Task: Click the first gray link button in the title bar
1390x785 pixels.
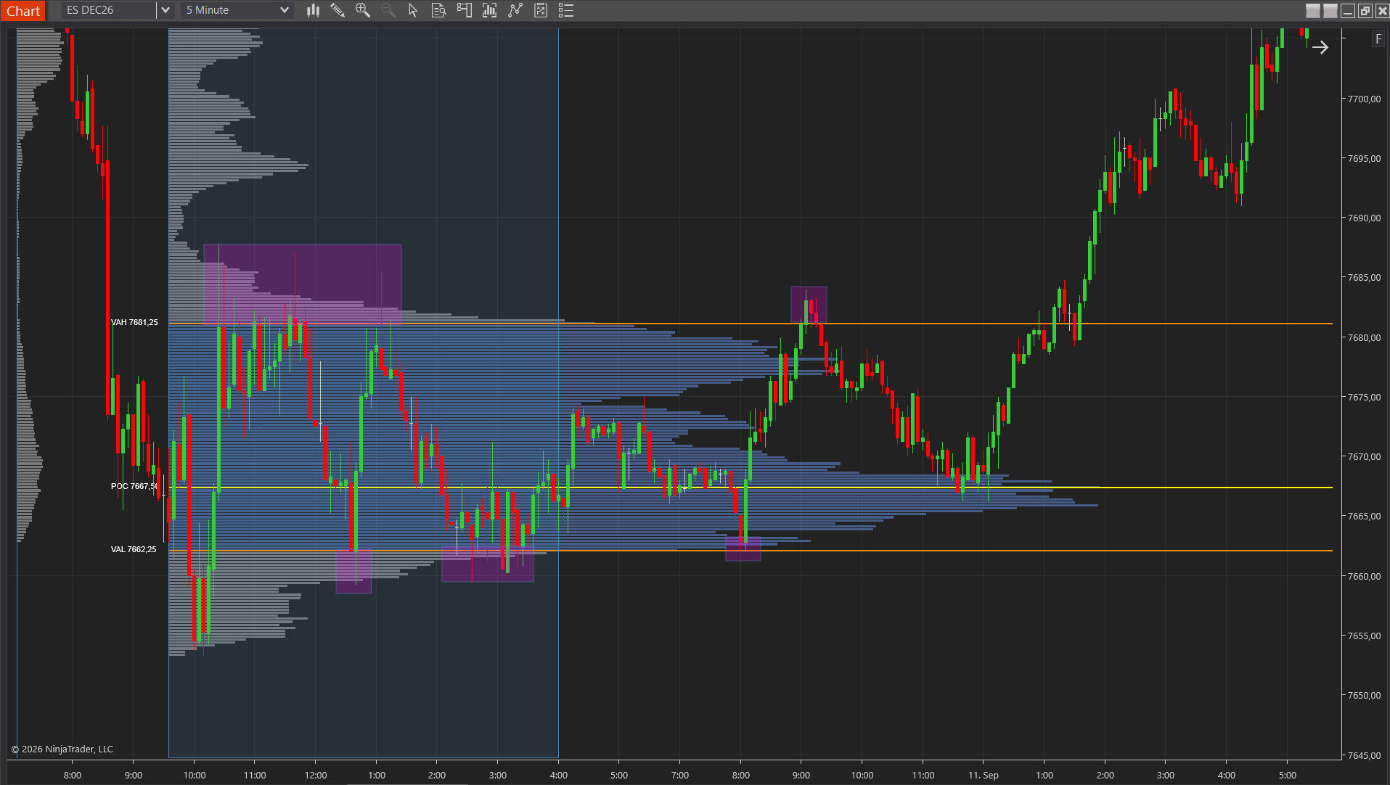Action: (x=1313, y=11)
